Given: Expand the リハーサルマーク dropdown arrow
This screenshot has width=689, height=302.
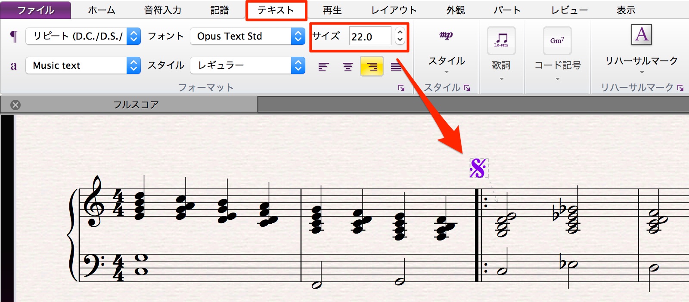Looking at the screenshot, I should [x=642, y=72].
